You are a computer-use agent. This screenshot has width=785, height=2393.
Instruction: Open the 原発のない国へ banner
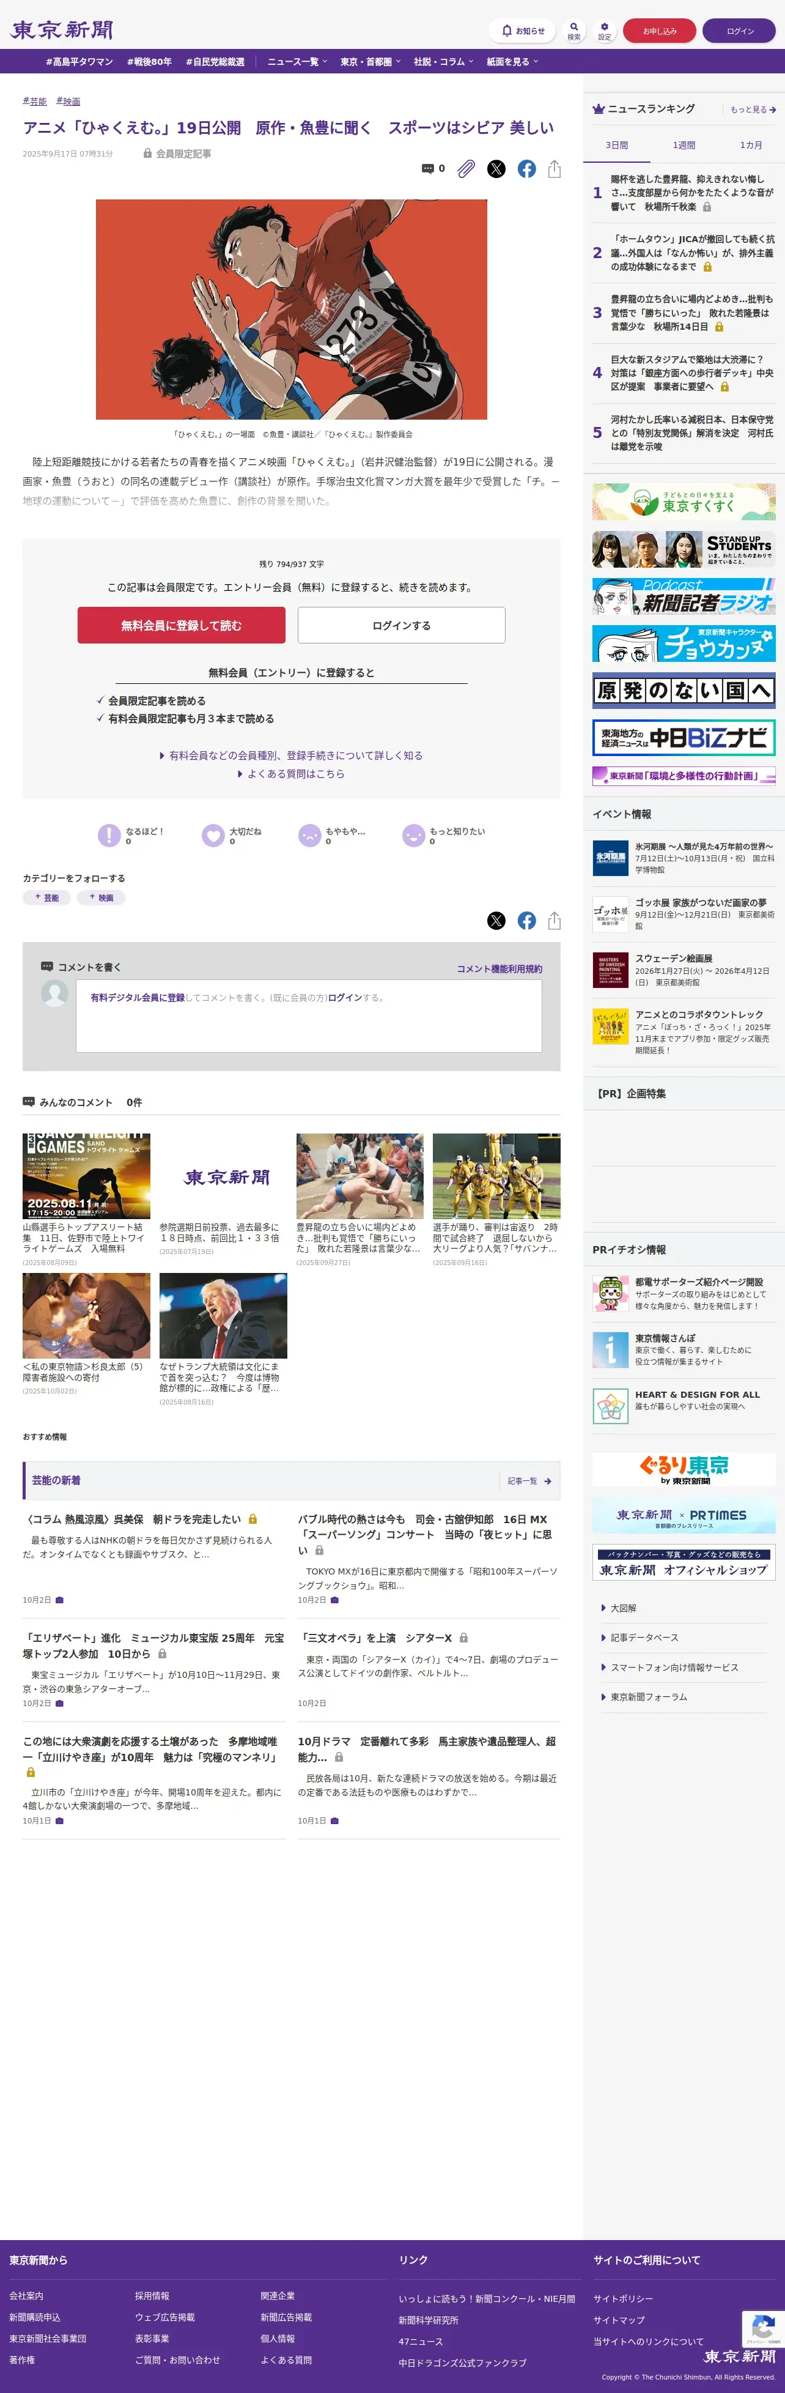tap(684, 691)
